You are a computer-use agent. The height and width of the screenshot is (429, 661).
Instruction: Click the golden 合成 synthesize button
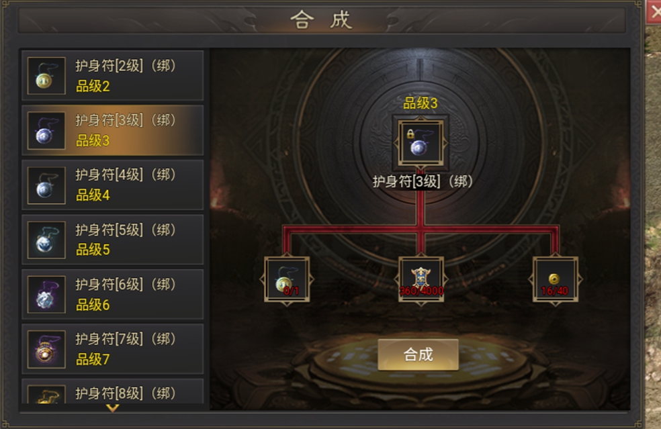418,354
